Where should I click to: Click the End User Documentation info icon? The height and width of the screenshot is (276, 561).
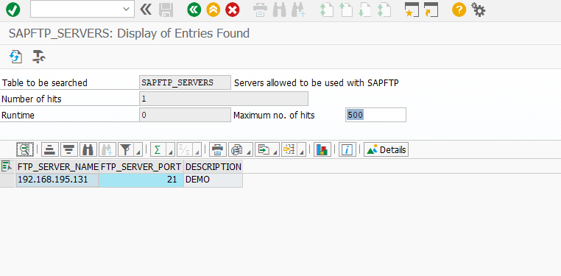(347, 149)
